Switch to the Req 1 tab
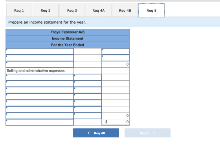This screenshot has width=220, height=148. point(19,10)
